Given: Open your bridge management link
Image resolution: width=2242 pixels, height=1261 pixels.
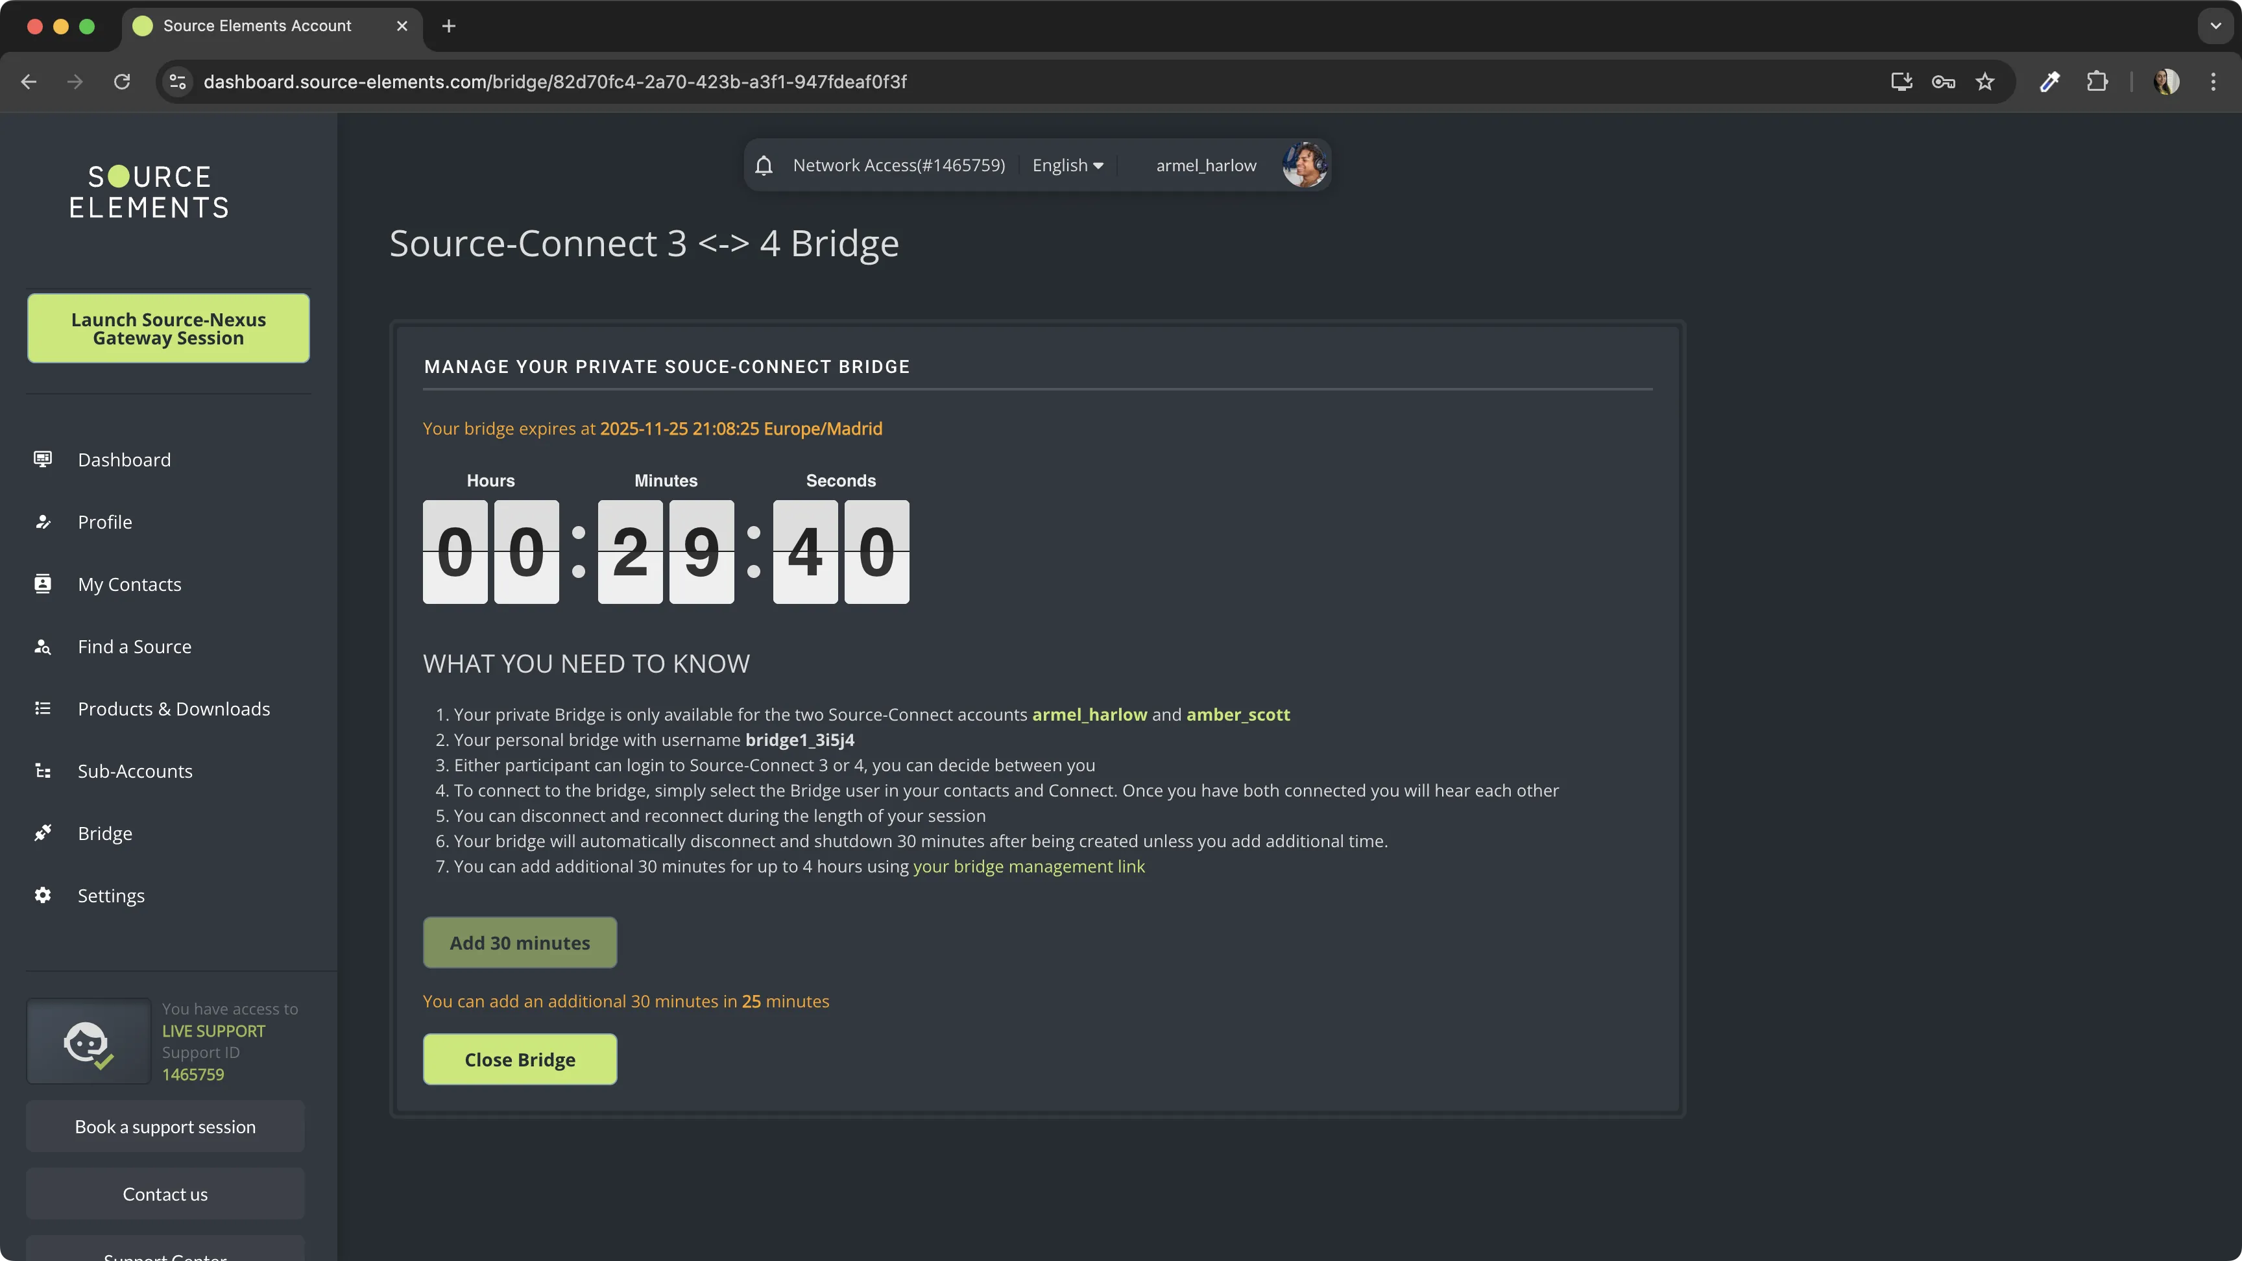Looking at the screenshot, I should [1029, 866].
